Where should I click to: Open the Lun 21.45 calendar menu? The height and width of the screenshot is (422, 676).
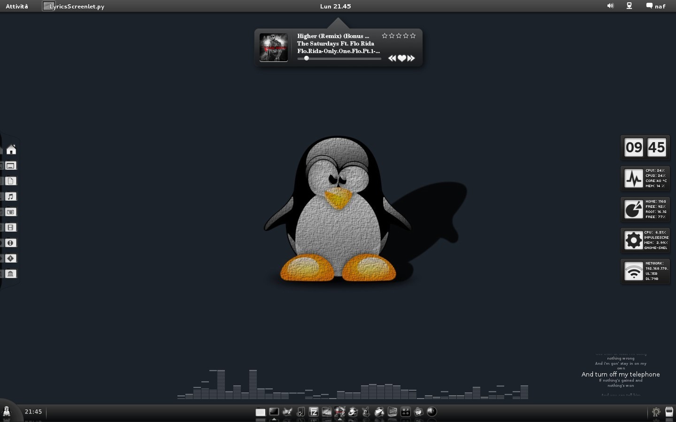[336, 6]
